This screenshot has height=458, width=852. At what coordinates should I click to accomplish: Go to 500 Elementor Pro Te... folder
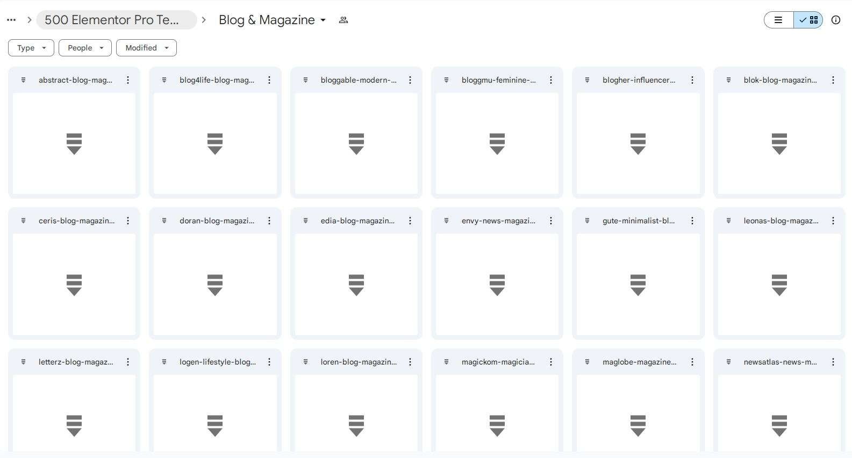(x=116, y=20)
